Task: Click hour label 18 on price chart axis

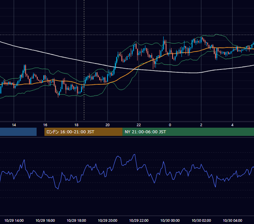Action: click(76, 125)
